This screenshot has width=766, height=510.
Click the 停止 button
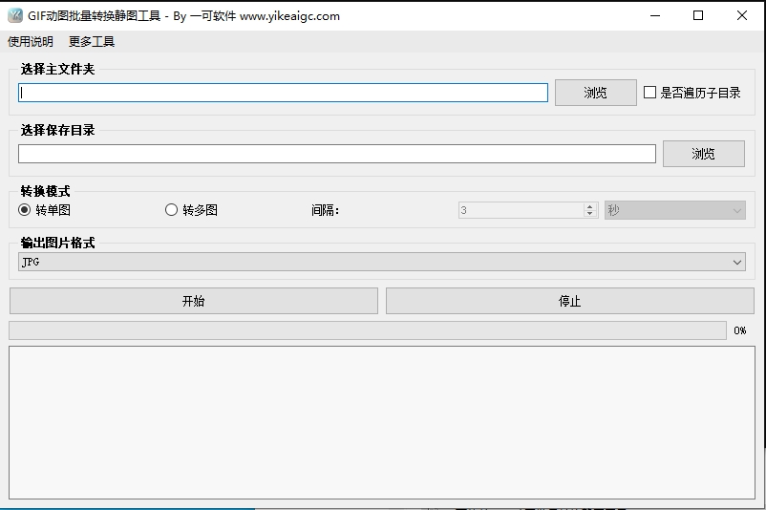pos(570,301)
